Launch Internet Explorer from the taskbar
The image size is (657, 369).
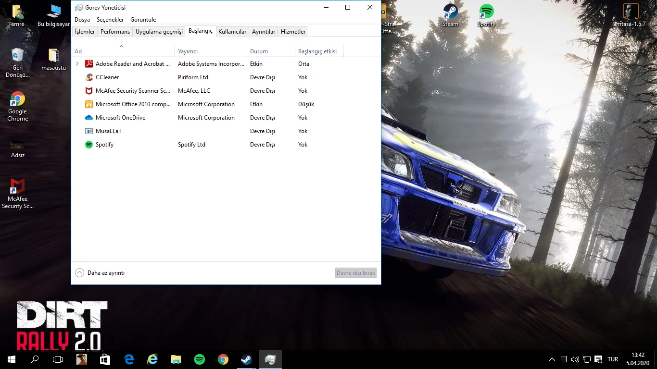click(x=152, y=359)
